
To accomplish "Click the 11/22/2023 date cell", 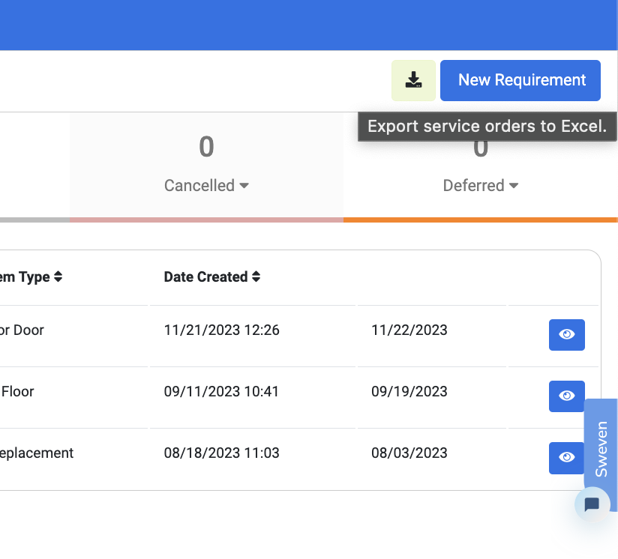I will pos(409,330).
